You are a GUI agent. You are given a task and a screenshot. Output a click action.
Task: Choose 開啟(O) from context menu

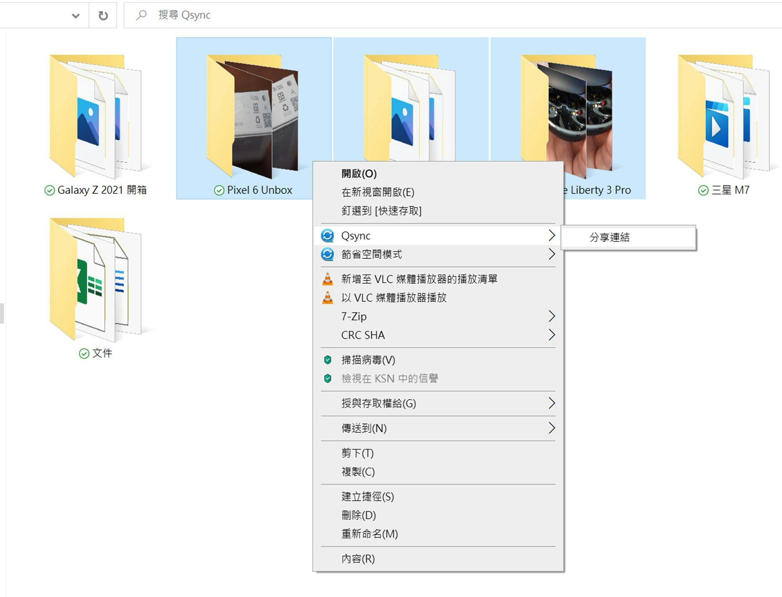pos(438,174)
